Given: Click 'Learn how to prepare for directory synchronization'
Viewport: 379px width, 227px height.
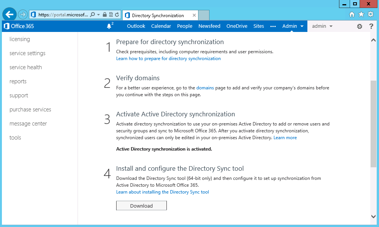Looking at the screenshot, I should pos(168,59).
